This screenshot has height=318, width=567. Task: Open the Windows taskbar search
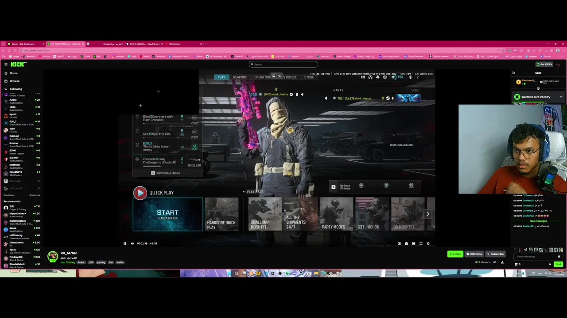click(237, 273)
